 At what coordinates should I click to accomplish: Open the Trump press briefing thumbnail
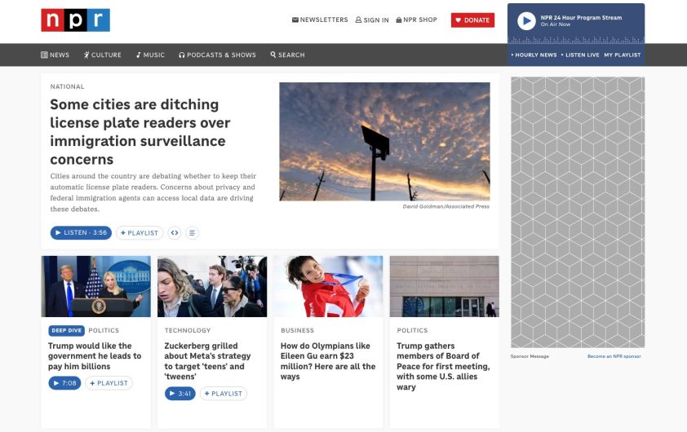click(96, 286)
